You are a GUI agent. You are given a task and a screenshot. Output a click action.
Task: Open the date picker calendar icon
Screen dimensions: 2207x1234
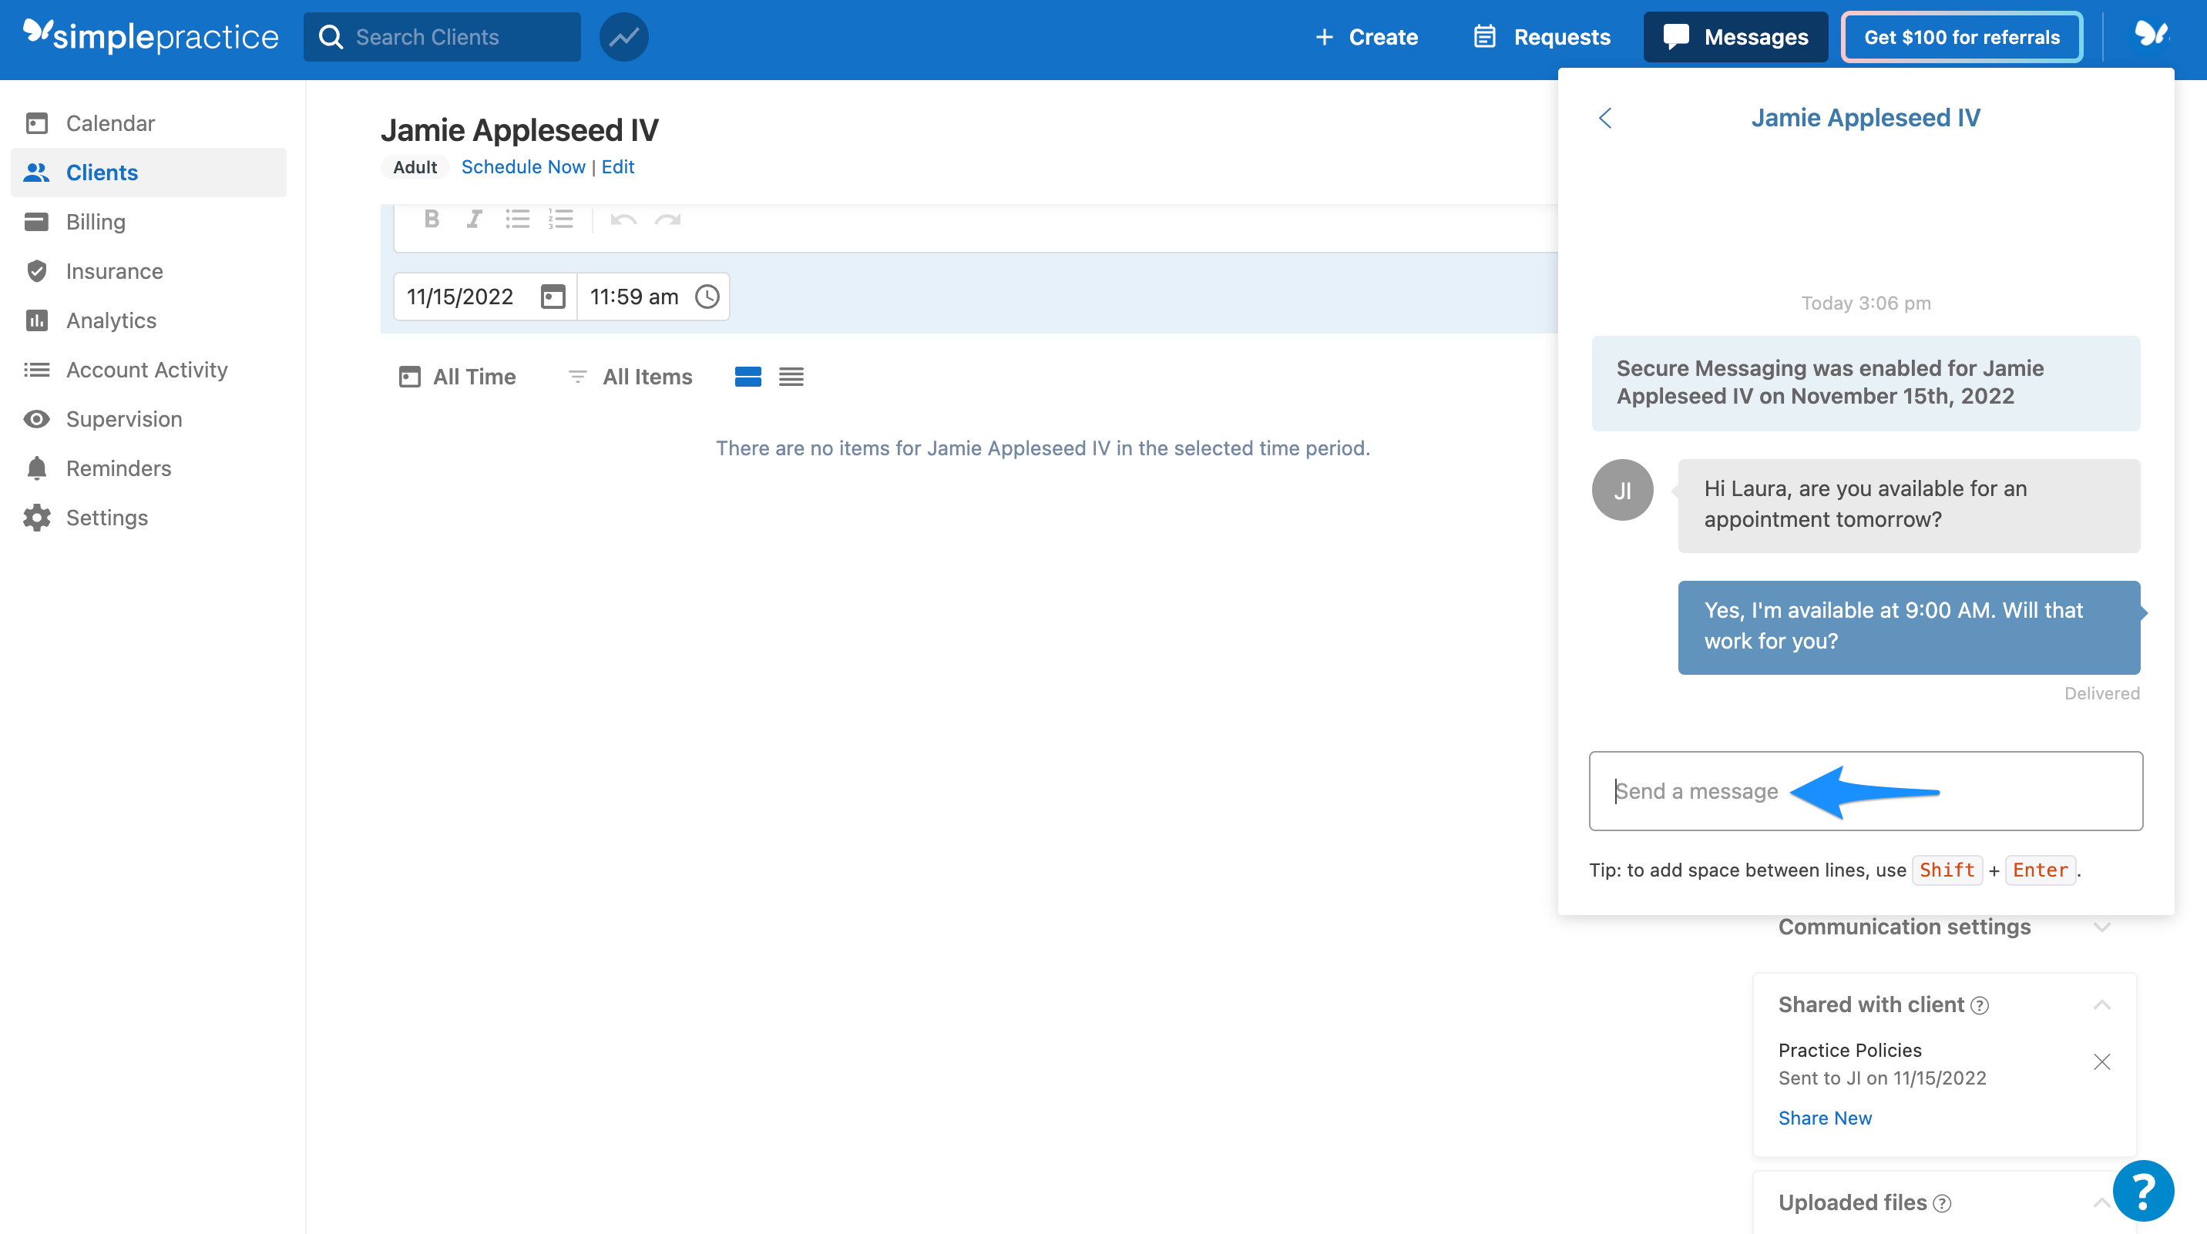tap(552, 297)
